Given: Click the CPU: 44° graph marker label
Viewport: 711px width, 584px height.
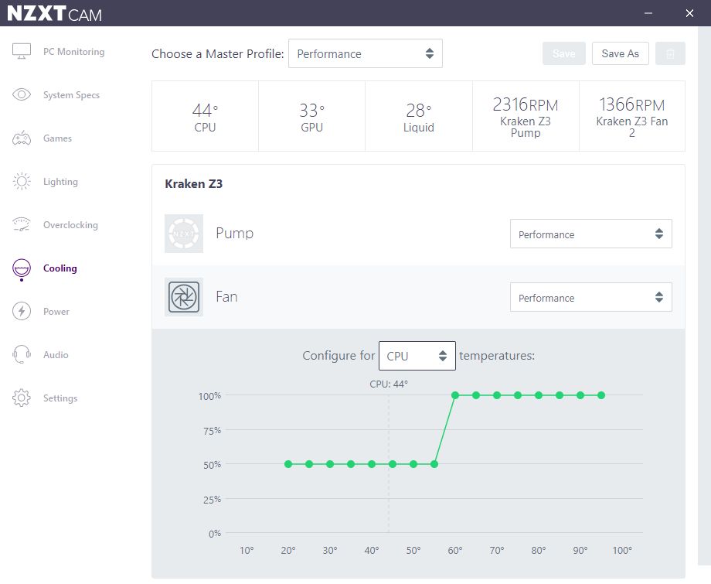Looking at the screenshot, I should pyautogui.click(x=389, y=384).
